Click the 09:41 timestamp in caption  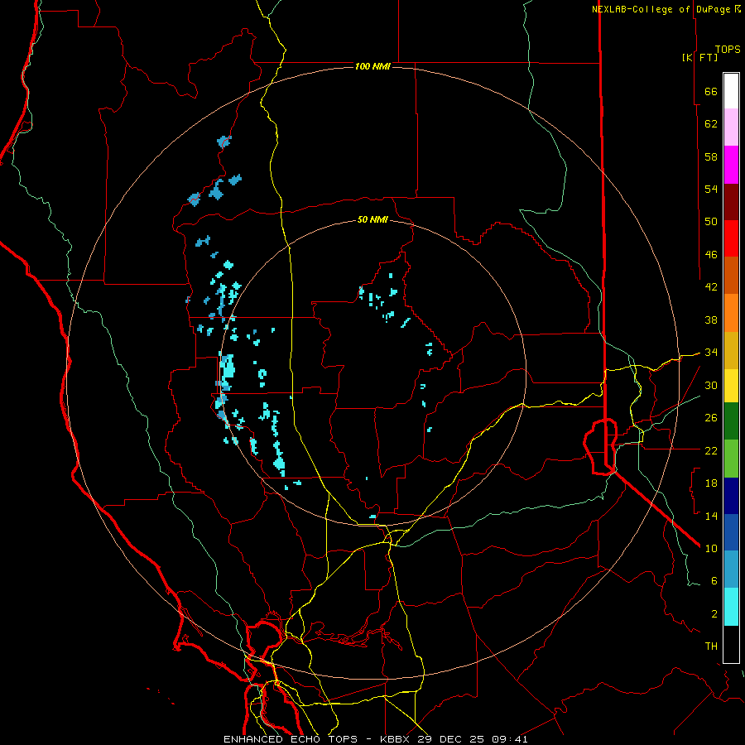[510, 739]
